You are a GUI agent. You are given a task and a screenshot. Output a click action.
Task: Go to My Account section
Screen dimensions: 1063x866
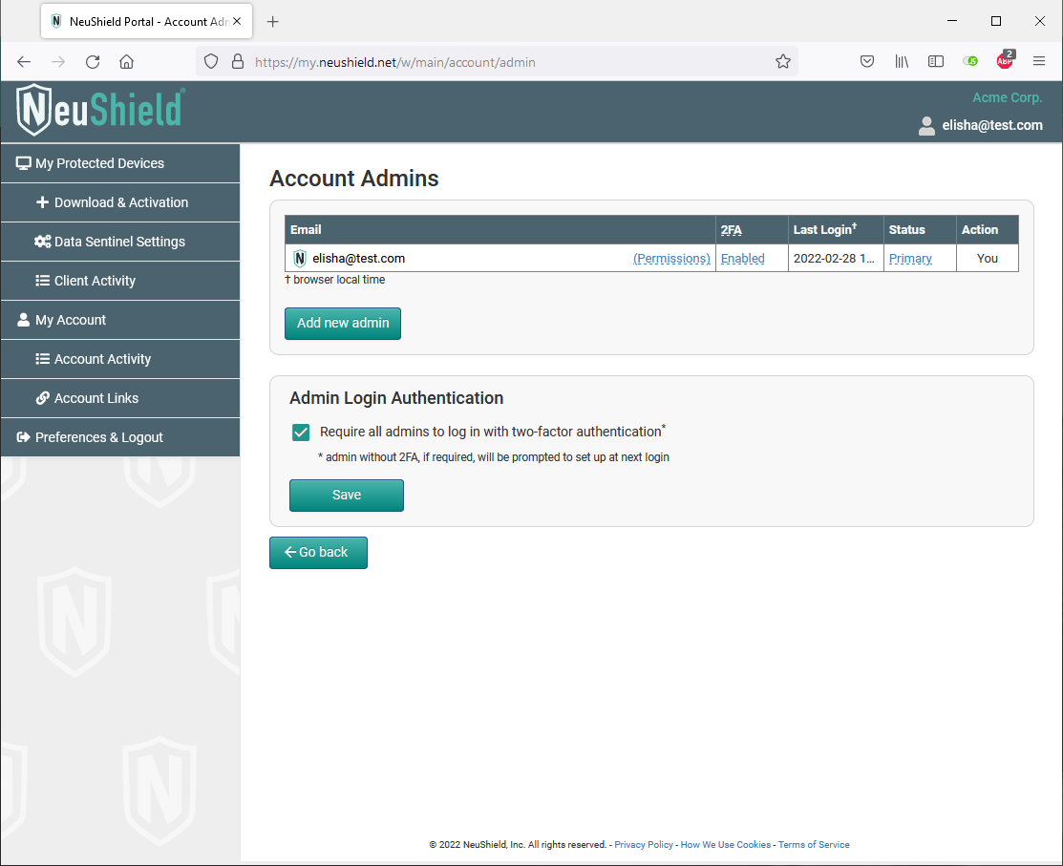point(120,320)
